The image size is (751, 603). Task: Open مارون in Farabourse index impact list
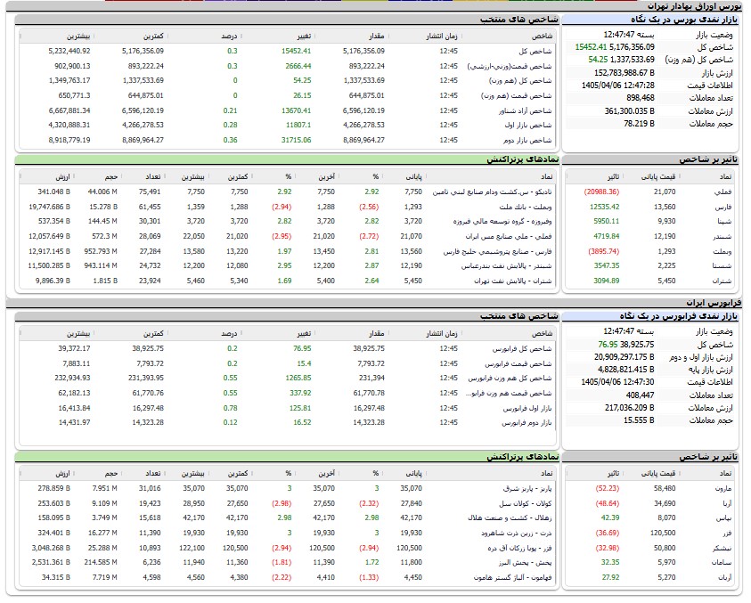click(723, 488)
